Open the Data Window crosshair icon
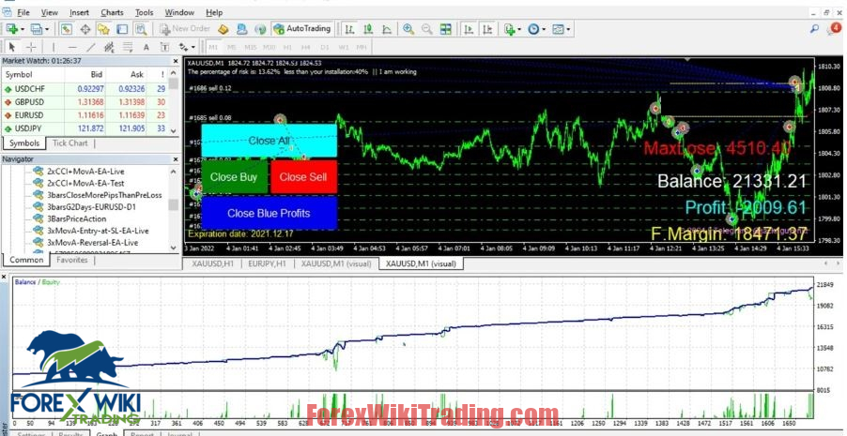The width and height of the screenshot is (847, 436). pyautogui.click(x=85, y=29)
